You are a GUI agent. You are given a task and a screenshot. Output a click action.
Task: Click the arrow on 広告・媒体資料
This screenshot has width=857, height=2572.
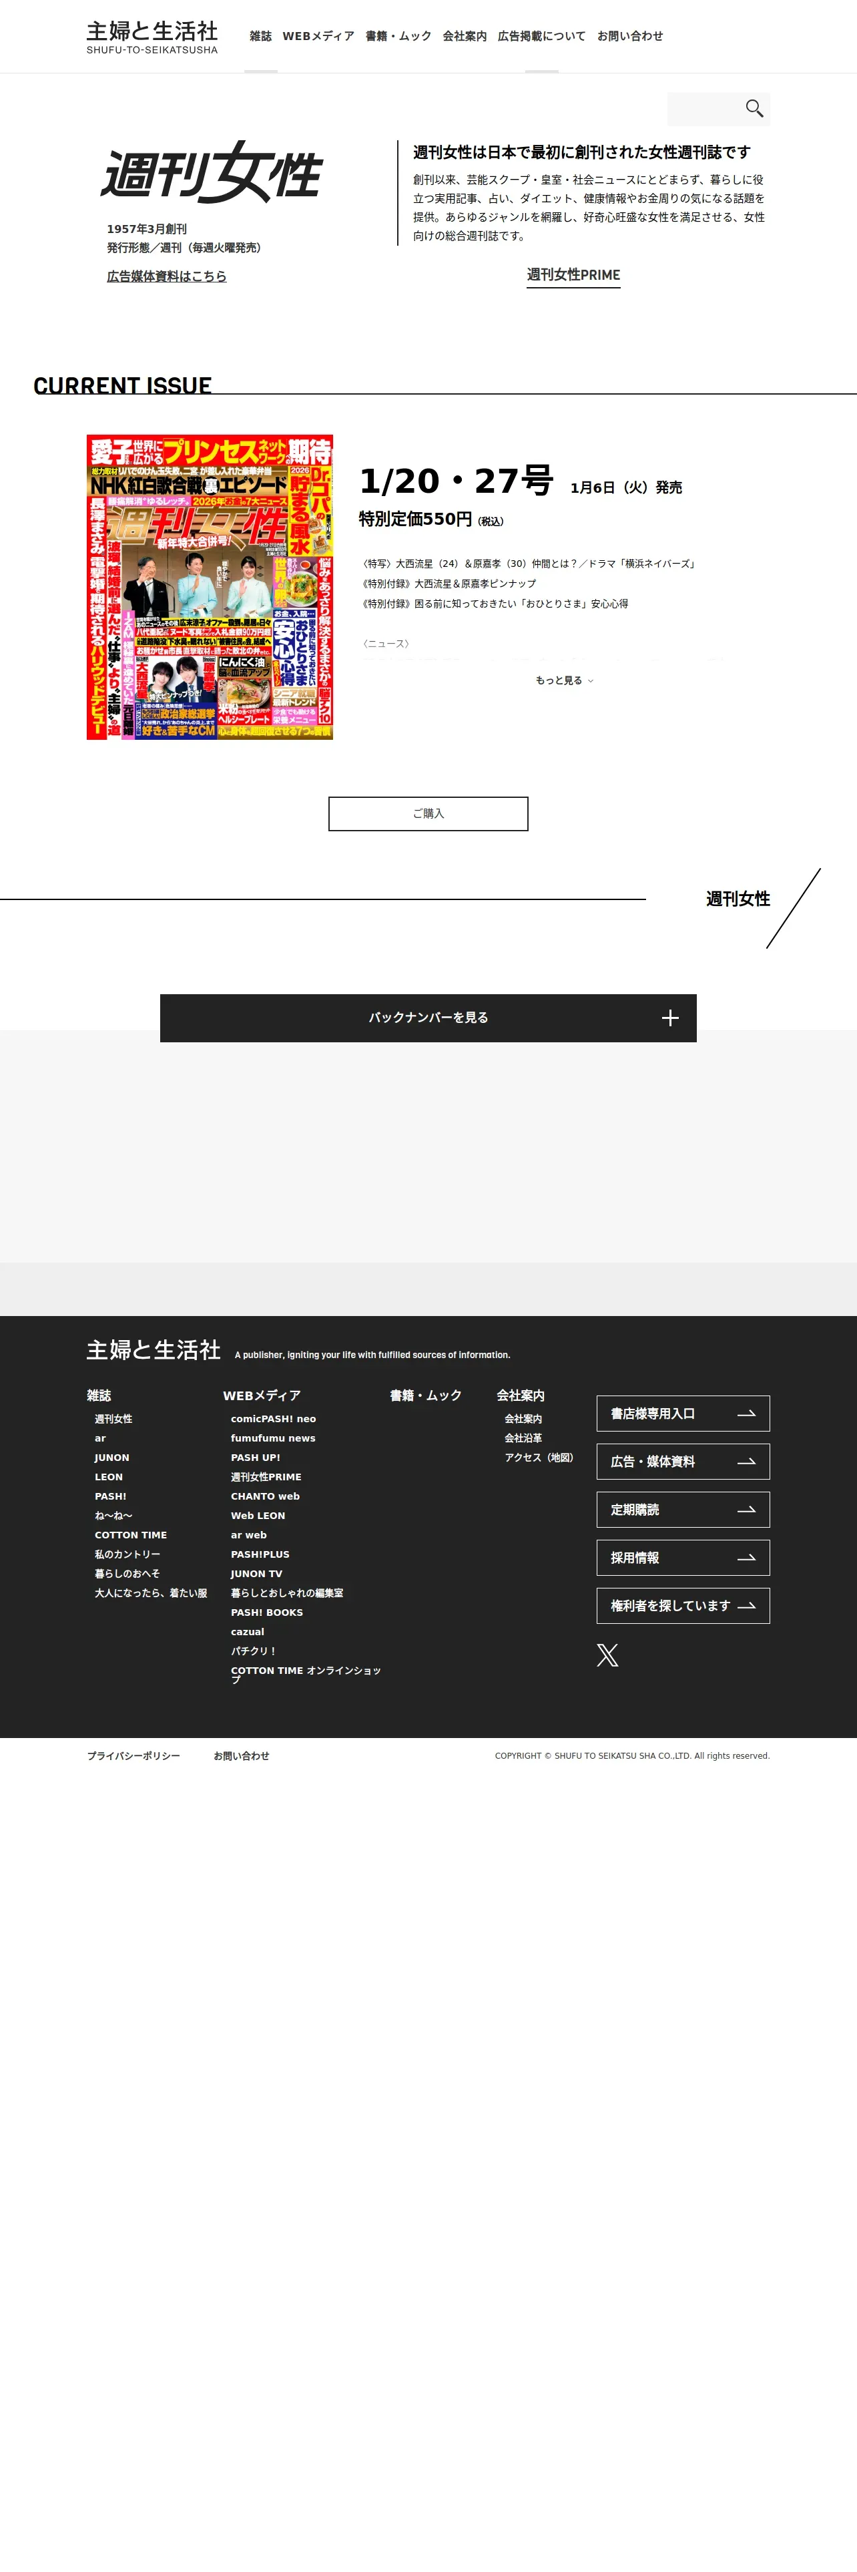click(746, 1461)
